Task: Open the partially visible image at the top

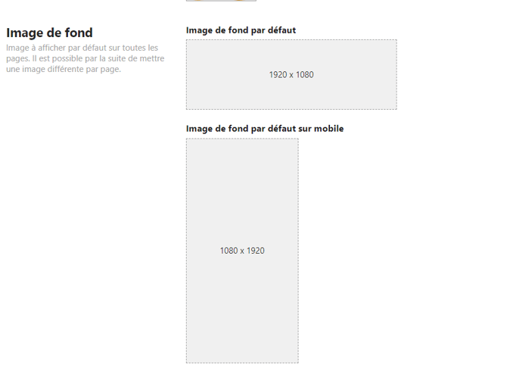Action: click(221, 1)
